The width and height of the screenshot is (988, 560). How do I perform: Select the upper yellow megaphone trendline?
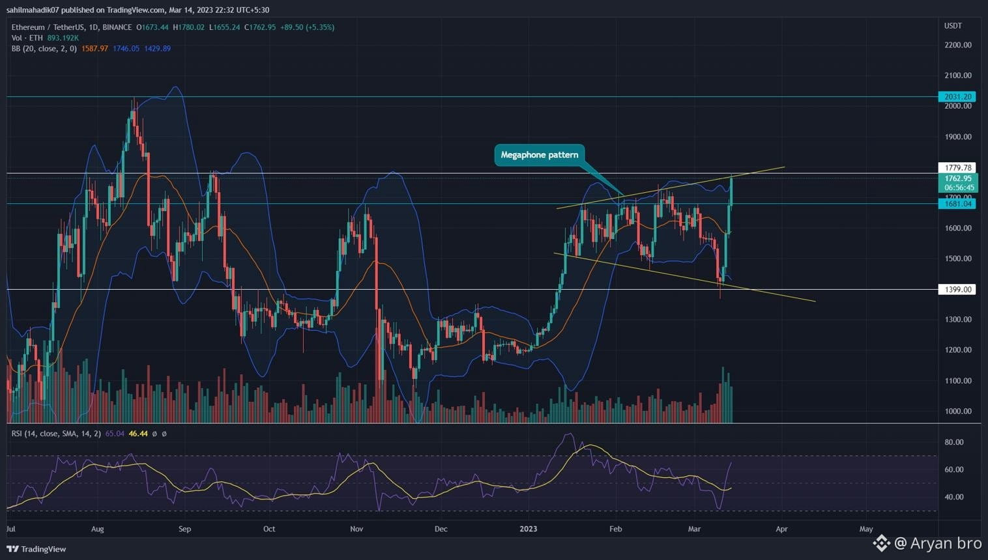point(670,188)
